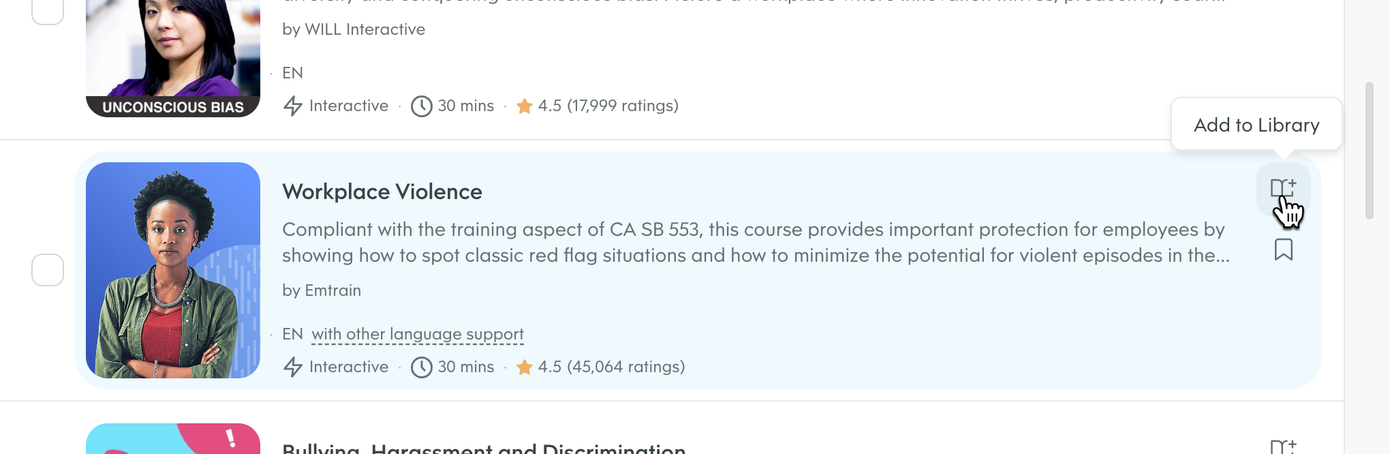Tick the Unconscious Bias course checkbox
Viewport: 1390px width, 454px height.
click(48, 11)
